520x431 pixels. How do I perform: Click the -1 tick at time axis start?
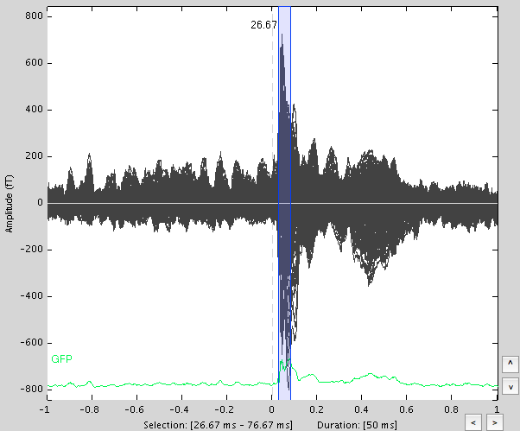[x=47, y=409]
